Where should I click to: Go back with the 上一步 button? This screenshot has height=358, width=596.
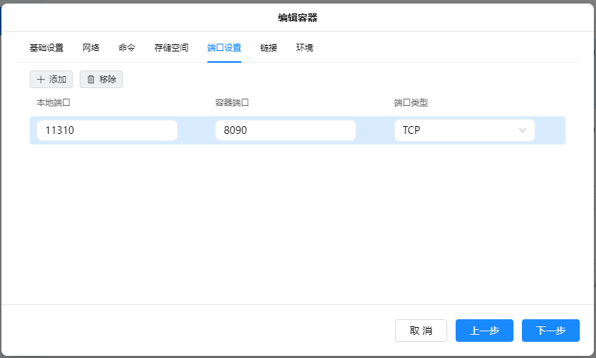click(x=485, y=331)
